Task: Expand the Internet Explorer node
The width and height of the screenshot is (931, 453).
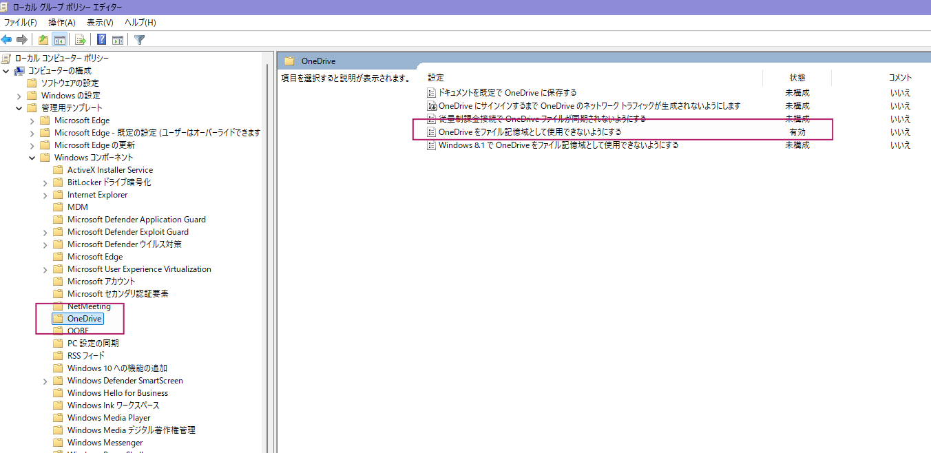Action: pyautogui.click(x=45, y=195)
